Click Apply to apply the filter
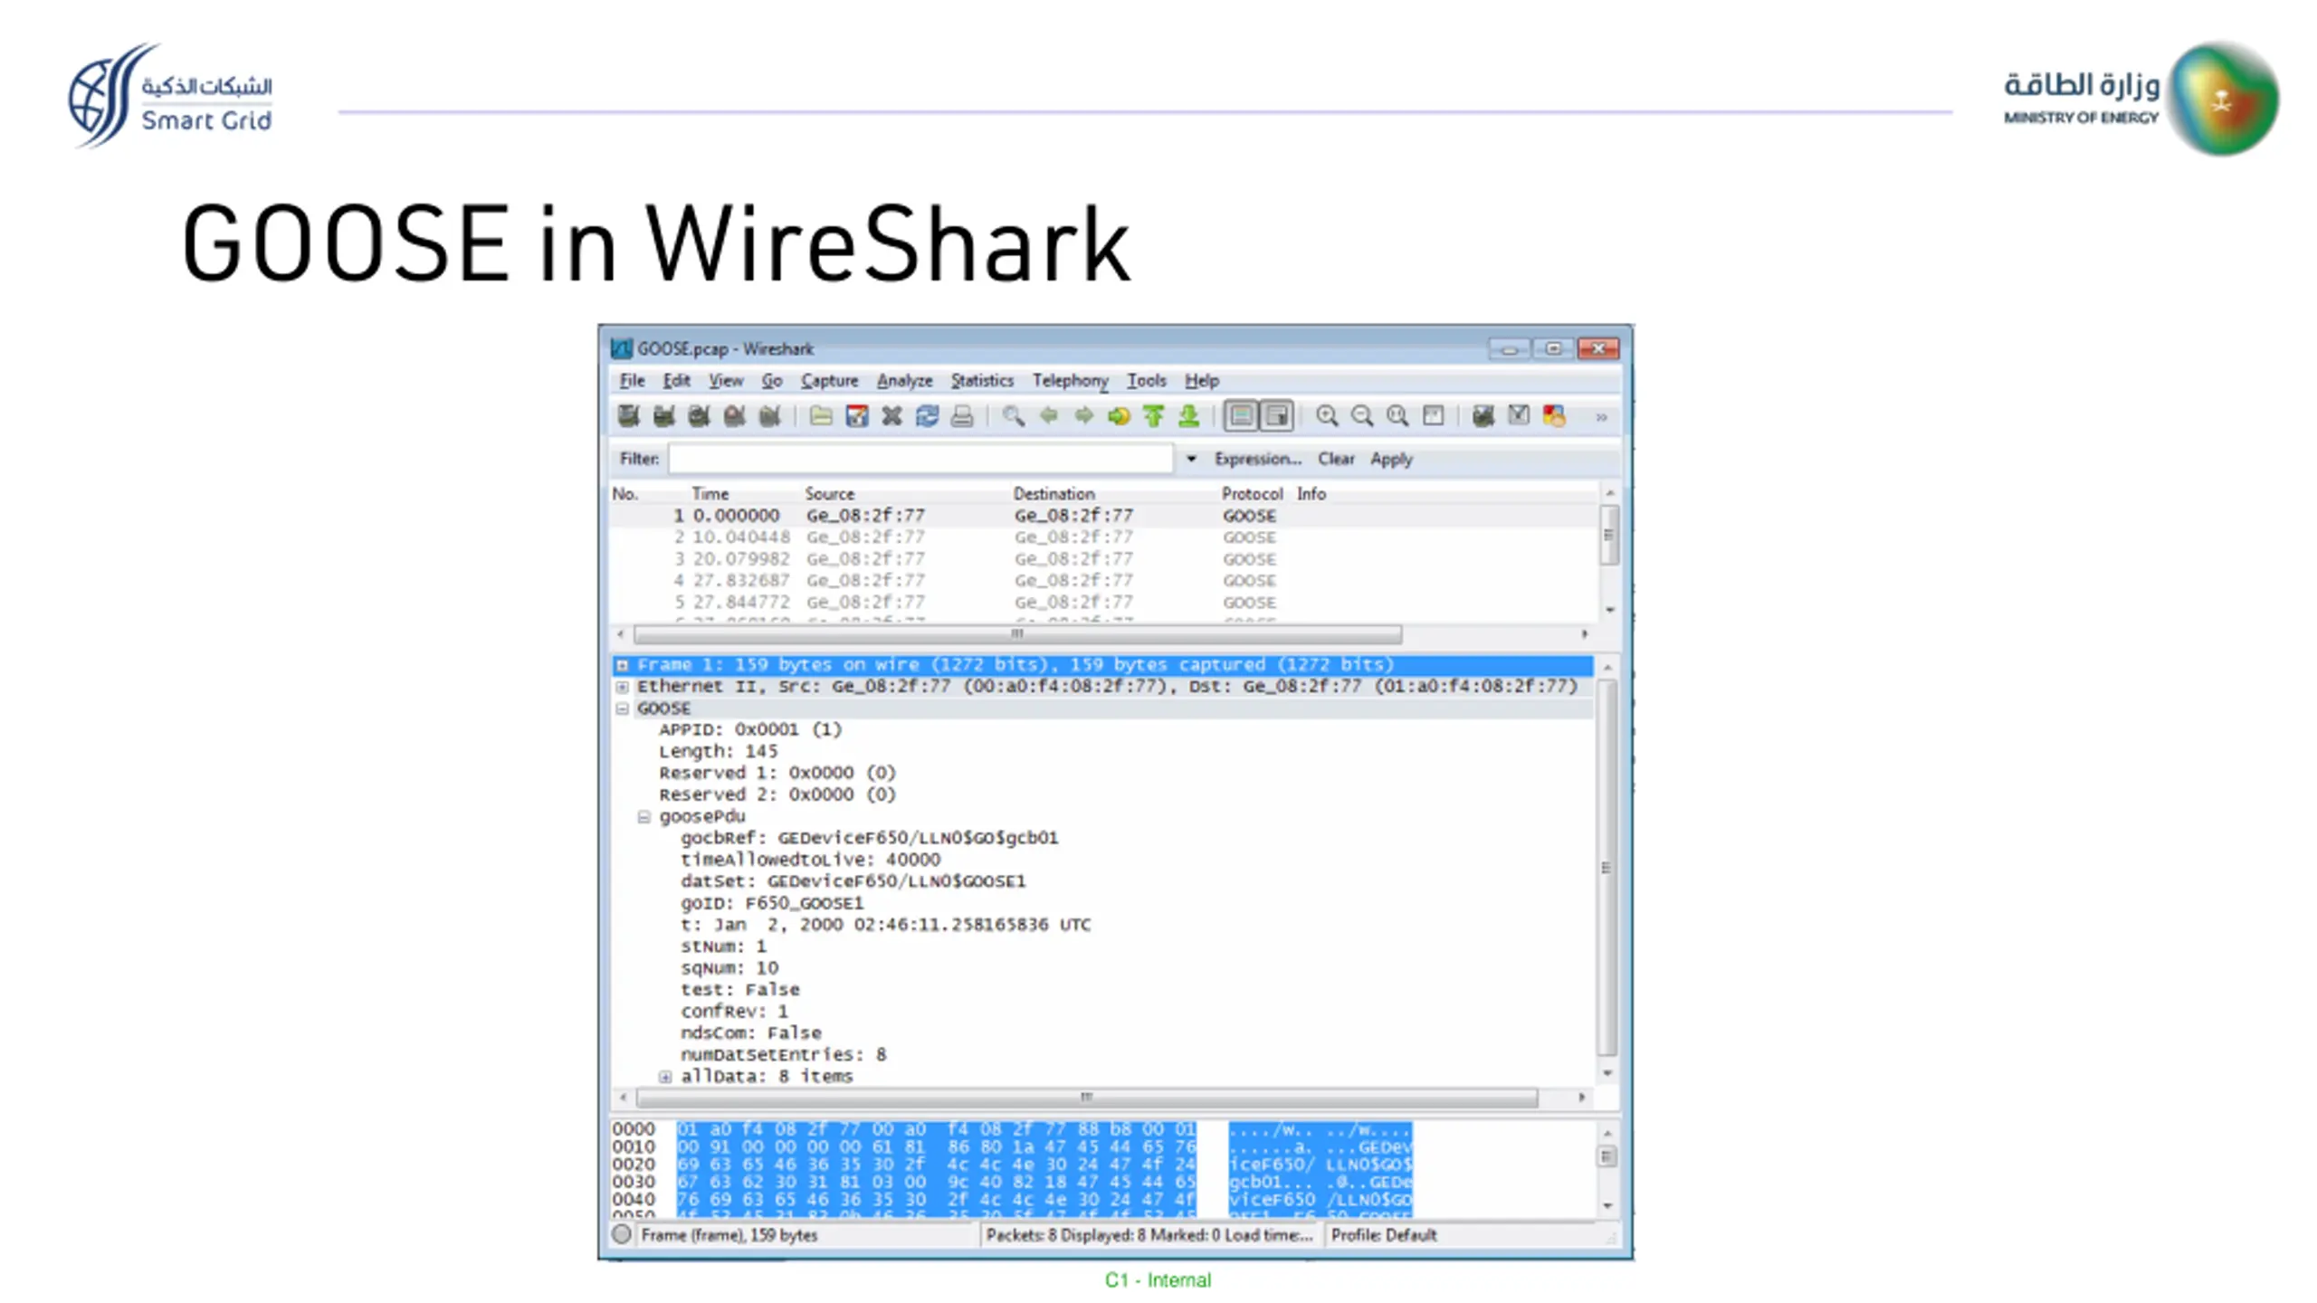 pyautogui.click(x=1391, y=459)
